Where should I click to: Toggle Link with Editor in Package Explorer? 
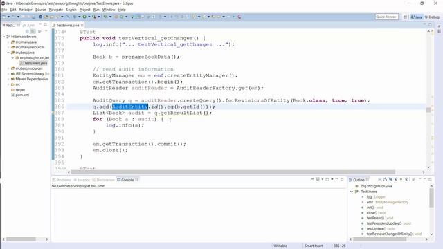coord(33,31)
